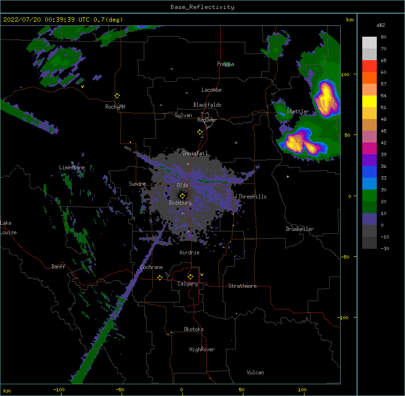Click the yellow diamond marker above Calgary label

[190, 277]
